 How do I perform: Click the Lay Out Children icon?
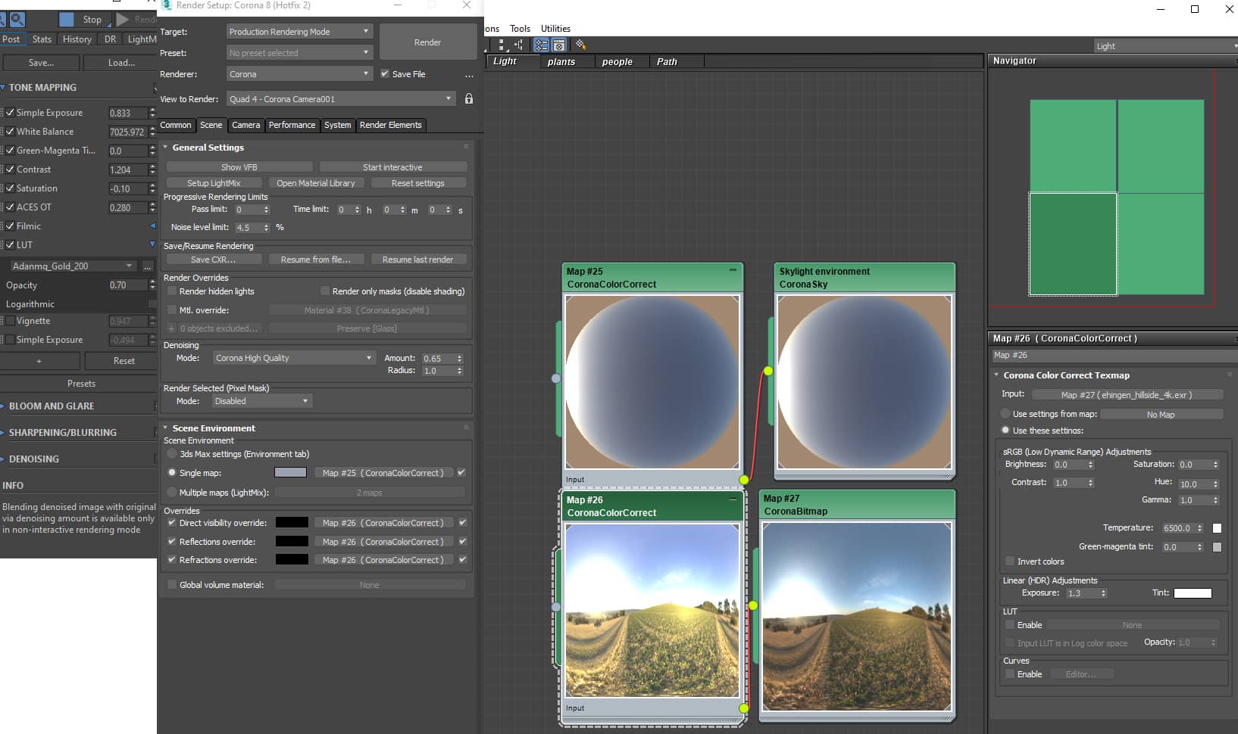tap(519, 45)
